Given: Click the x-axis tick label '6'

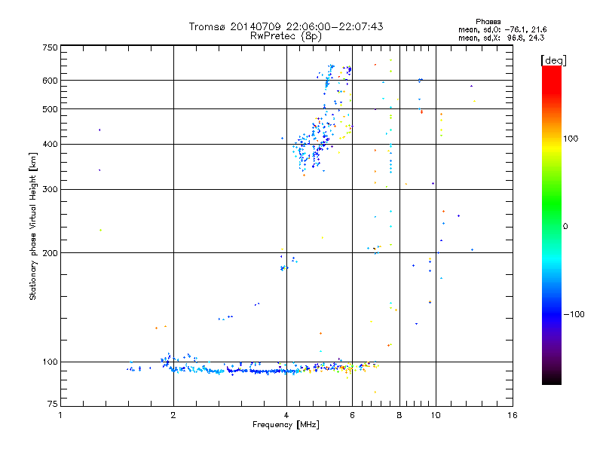Looking at the screenshot, I should click(x=352, y=415).
